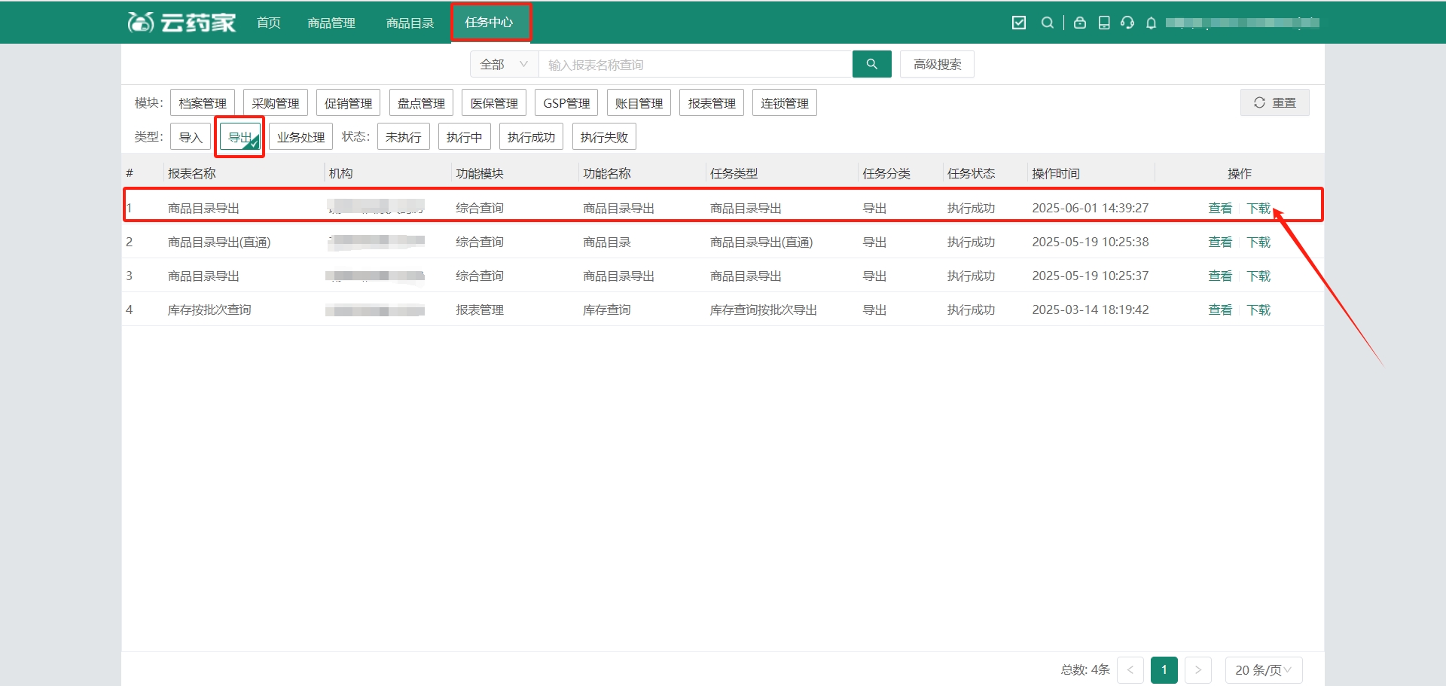Go to previous page arrow
This screenshot has height=686, width=1446.
(1130, 669)
